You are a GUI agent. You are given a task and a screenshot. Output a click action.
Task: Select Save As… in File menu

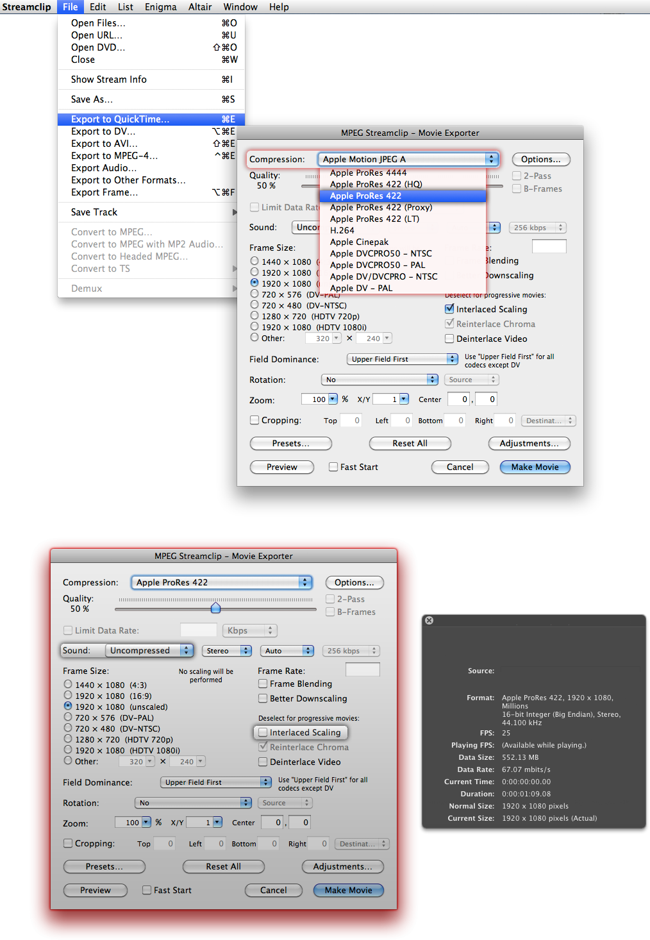tap(151, 99)
